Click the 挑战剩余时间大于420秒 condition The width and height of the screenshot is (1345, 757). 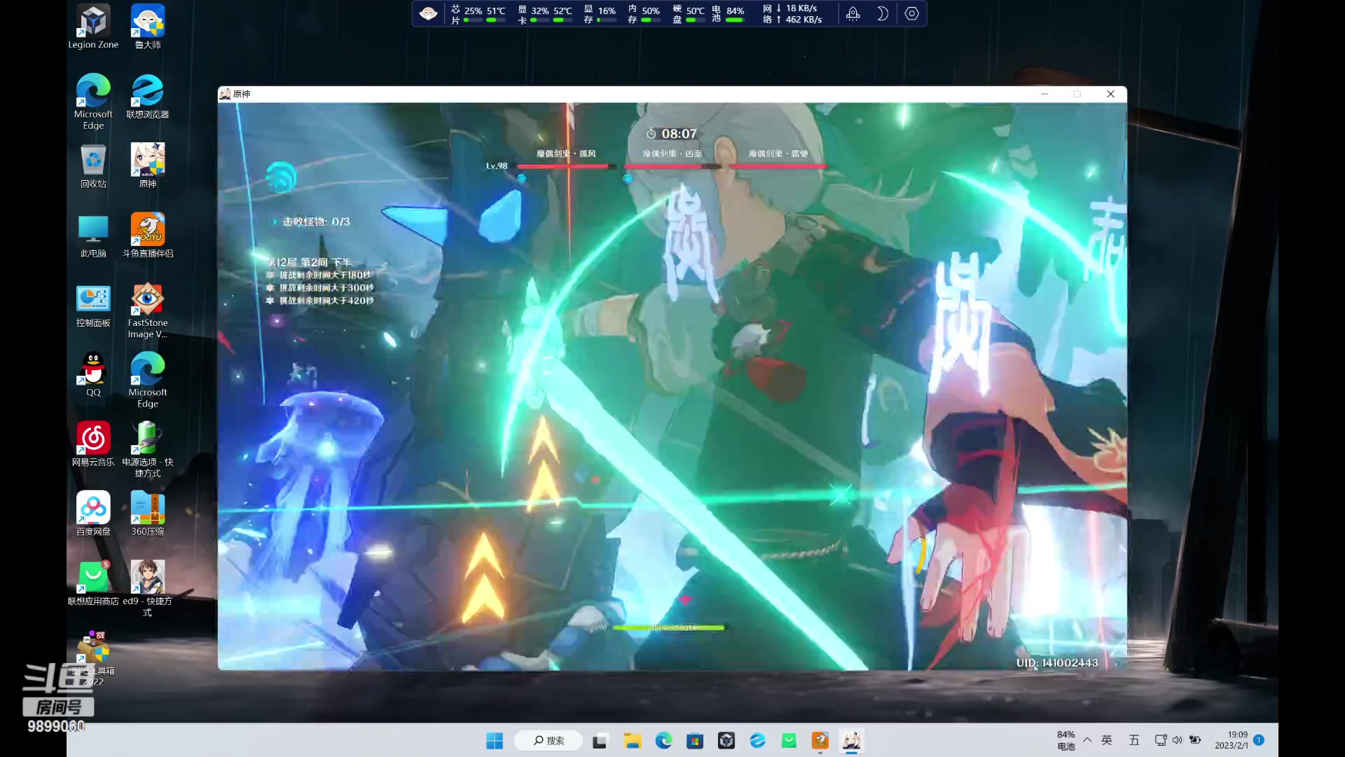click(x=326, y=300)
